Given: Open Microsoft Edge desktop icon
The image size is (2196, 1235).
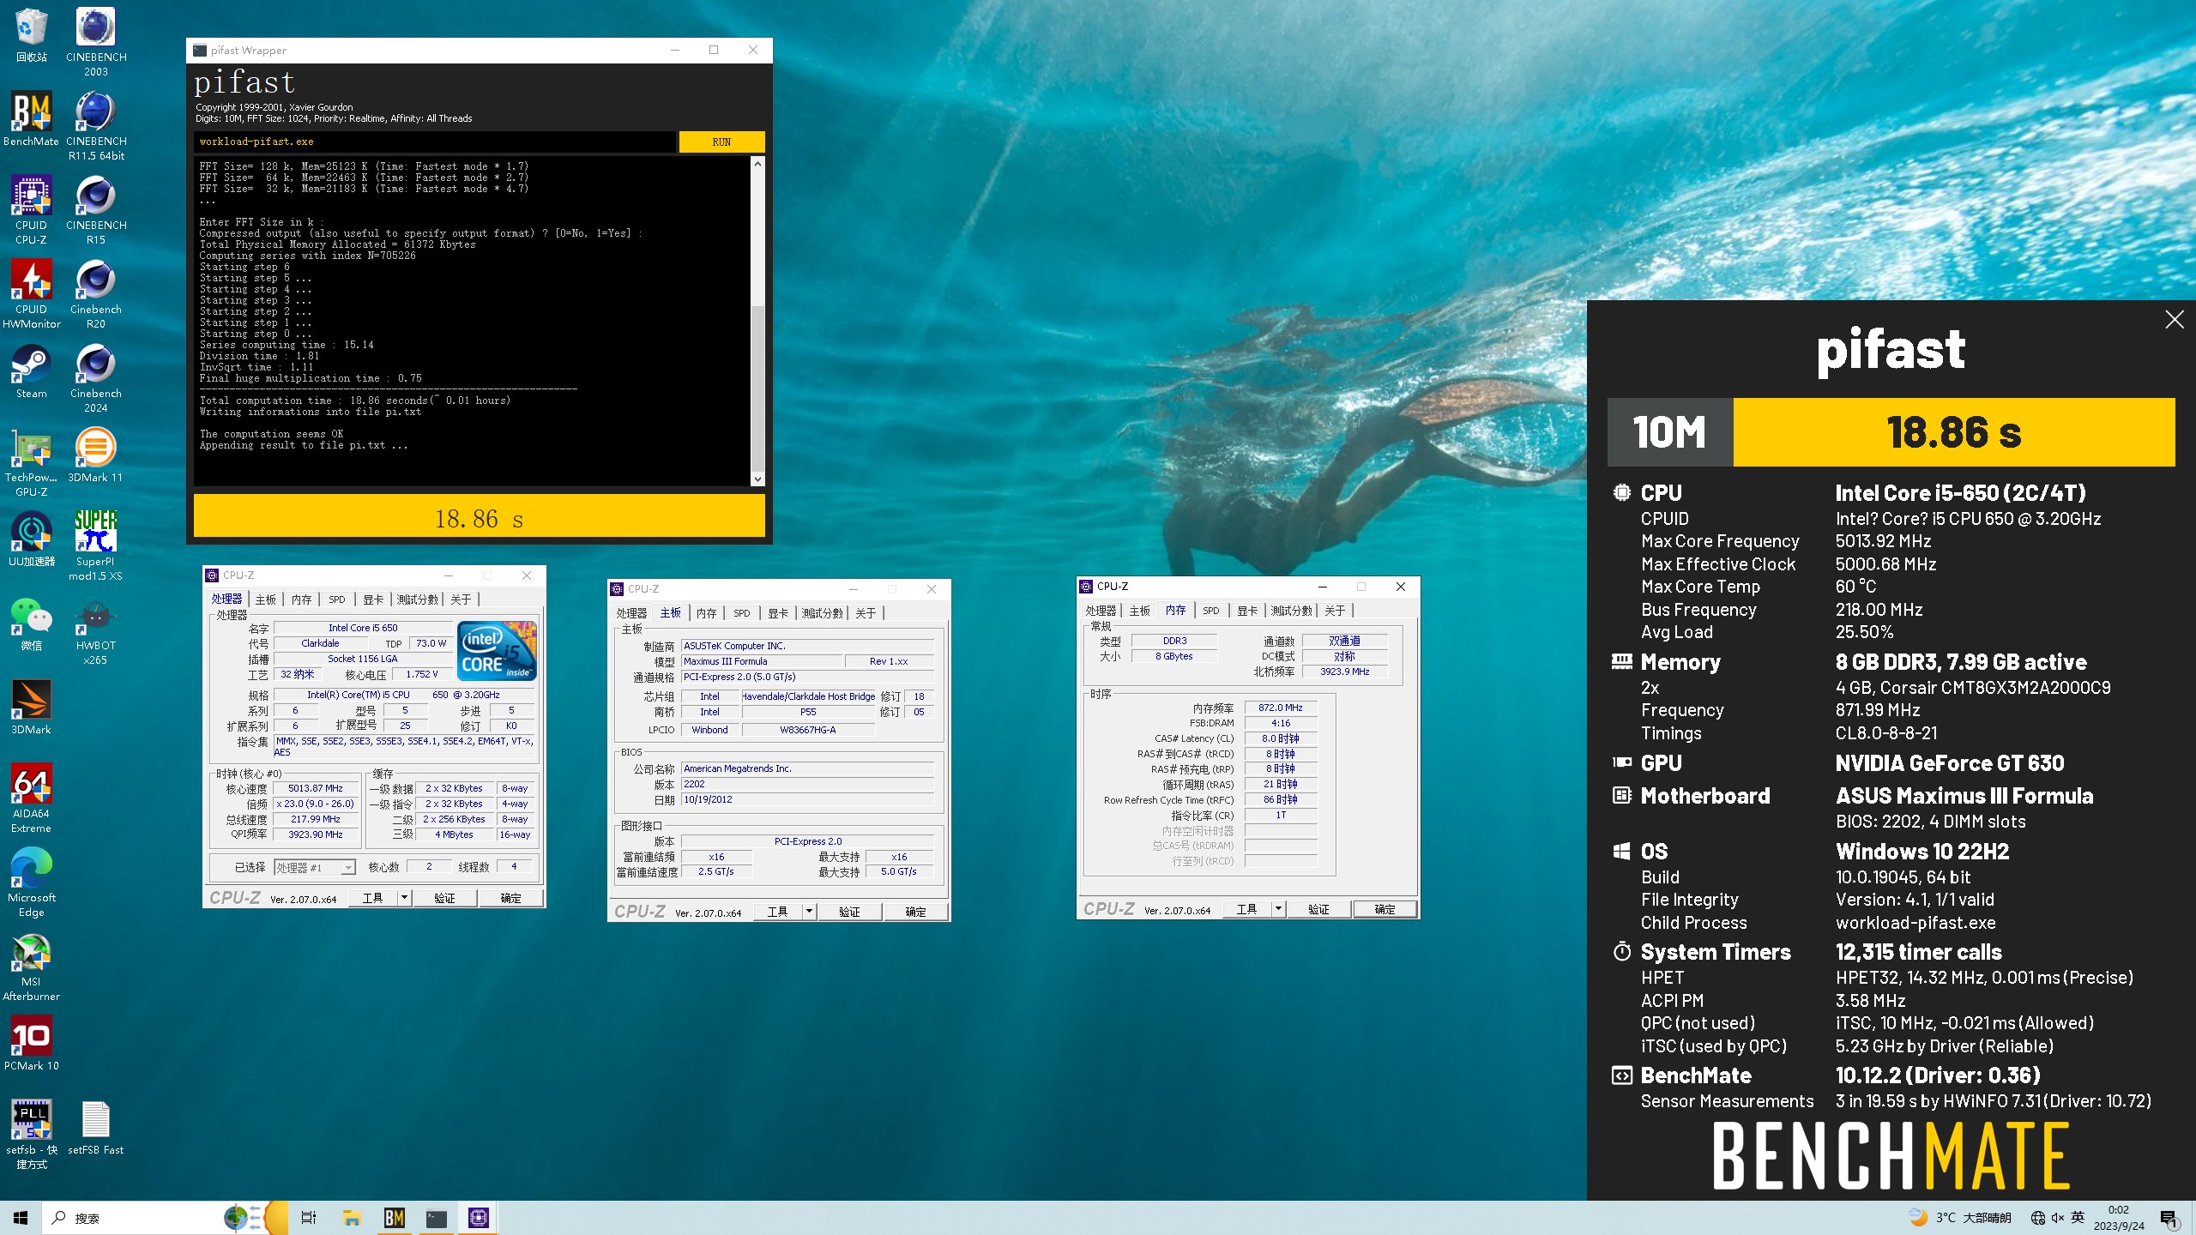Looking at the screenshot, I should tap(32, 882).
